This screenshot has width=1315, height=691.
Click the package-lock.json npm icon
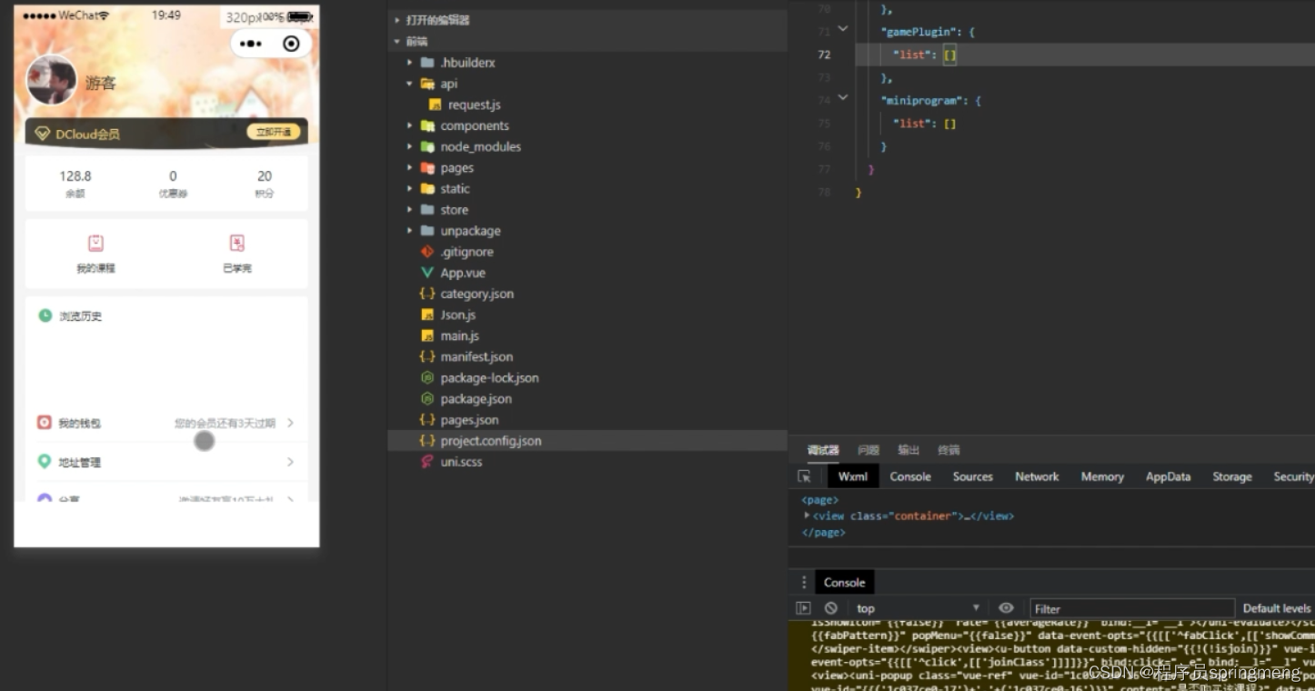[x=427, y=377]
